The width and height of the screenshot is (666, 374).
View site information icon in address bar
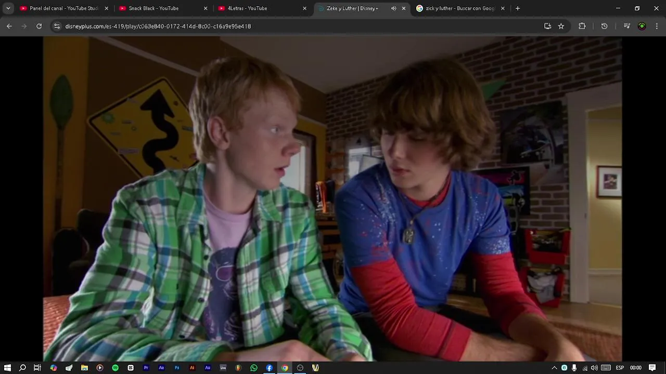coord(57,26)
